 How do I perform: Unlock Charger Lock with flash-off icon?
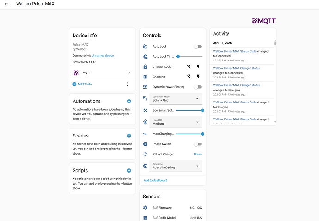point(189,66)
